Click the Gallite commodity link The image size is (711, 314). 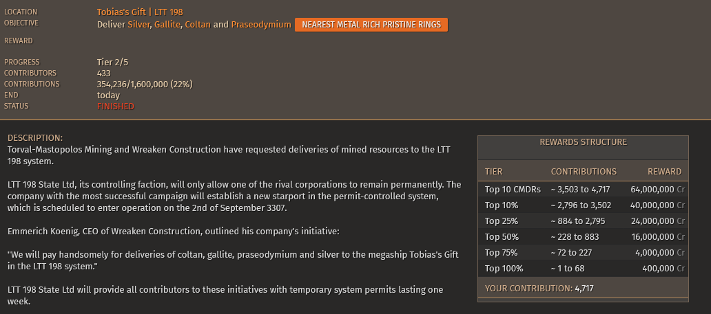click(167, 25)
